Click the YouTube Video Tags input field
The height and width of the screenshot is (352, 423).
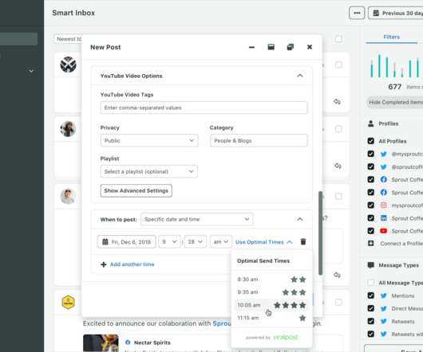pyautogui.click(x=204, y=108)
